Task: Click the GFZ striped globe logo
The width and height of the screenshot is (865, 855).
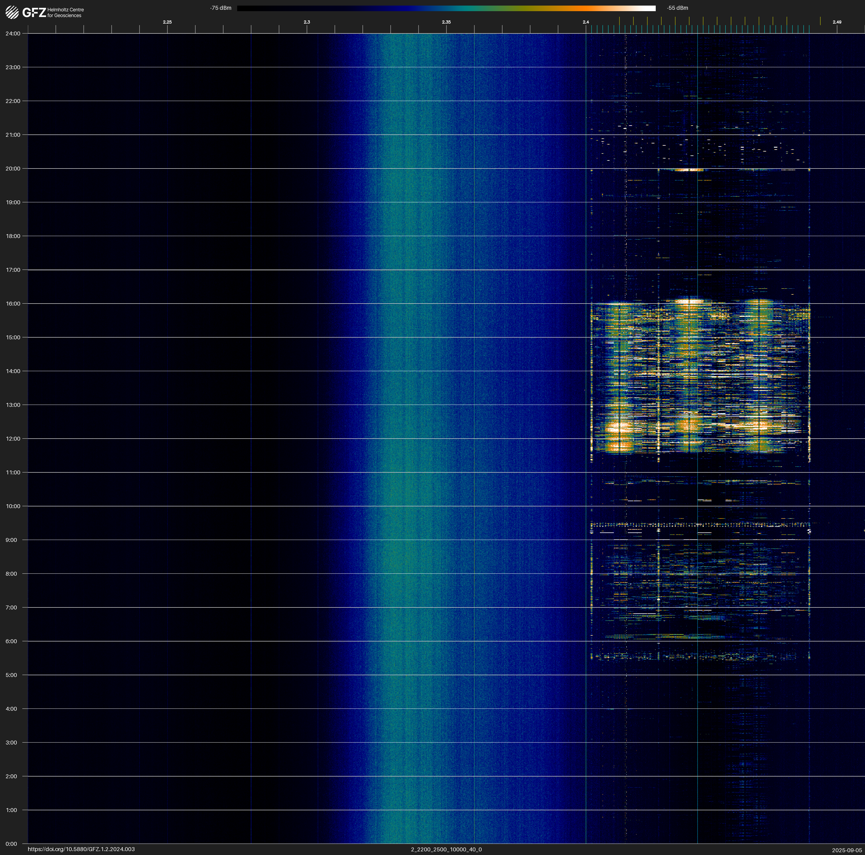Action: [x=12, y=12]
